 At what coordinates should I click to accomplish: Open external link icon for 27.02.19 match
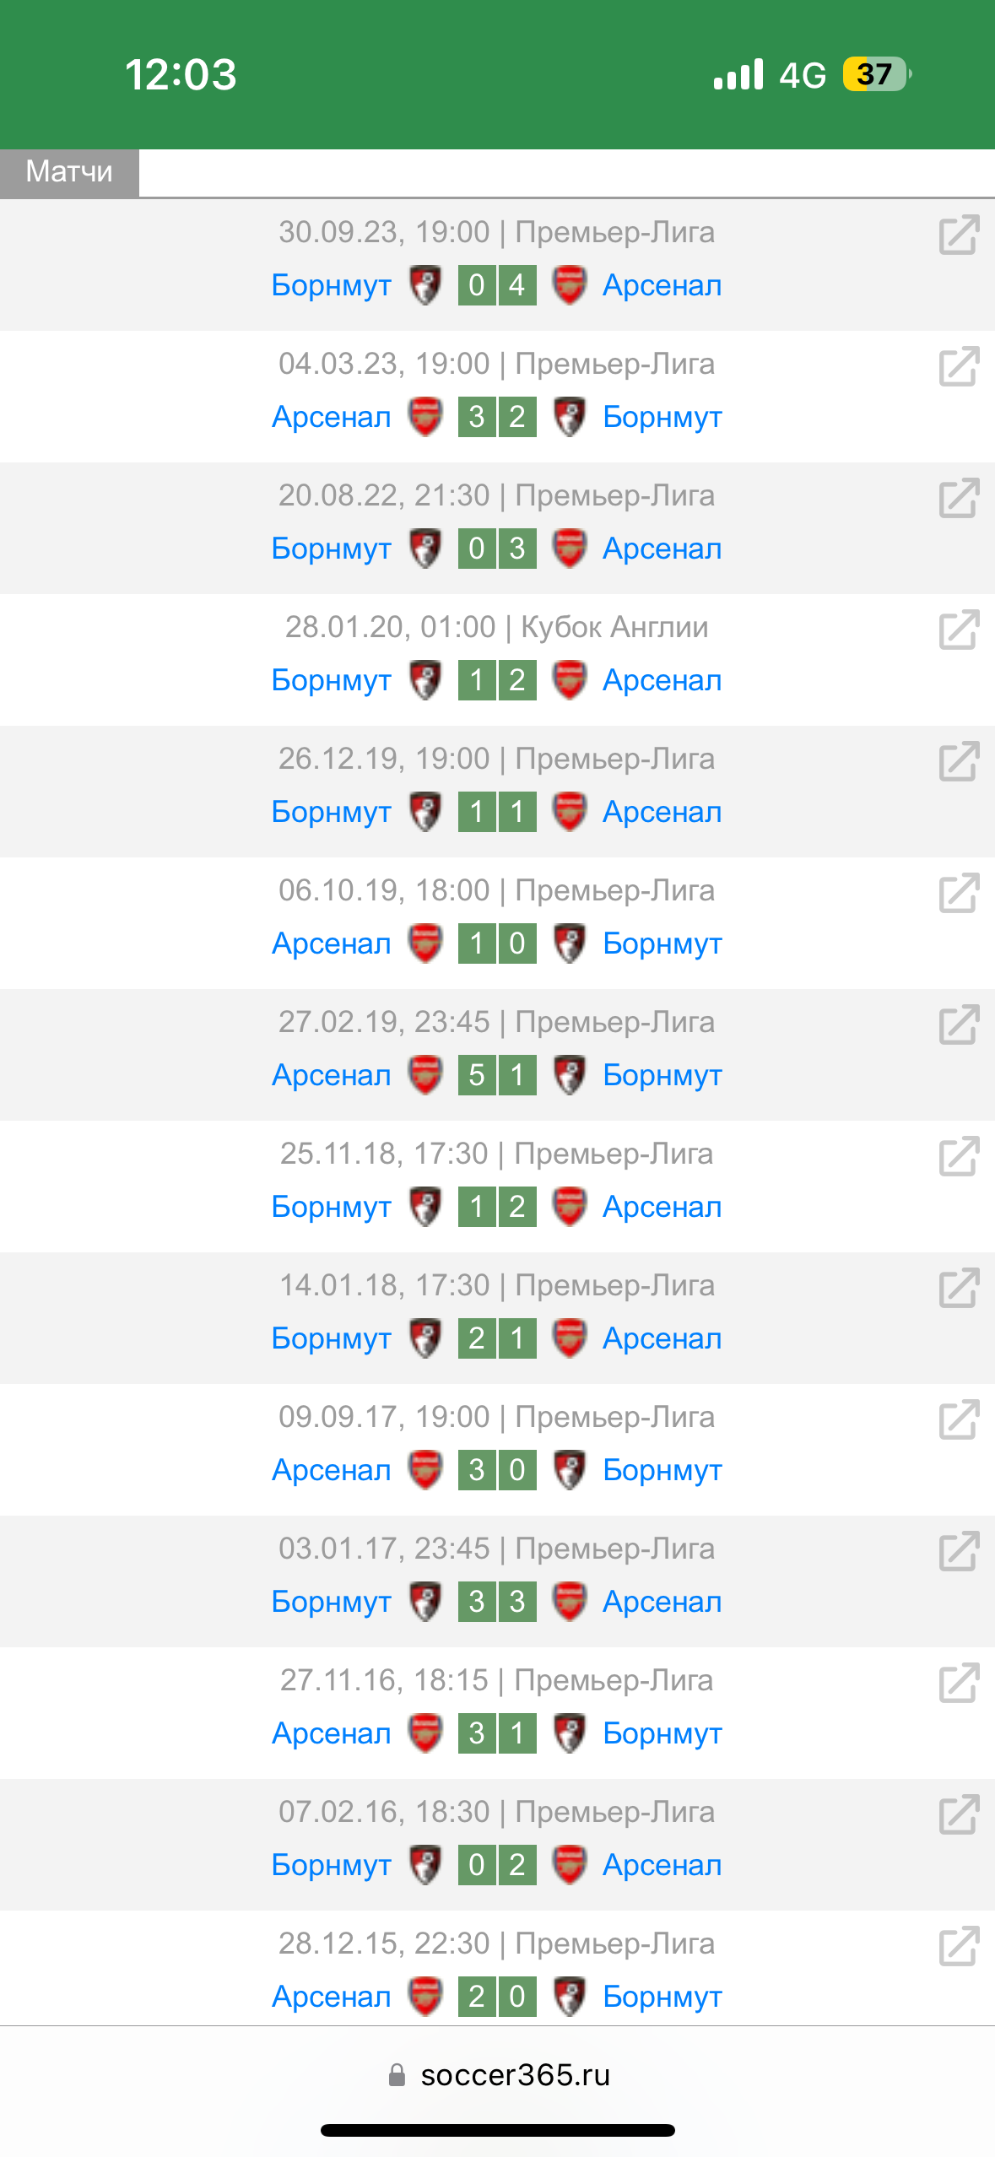(x=959, y=1024)
